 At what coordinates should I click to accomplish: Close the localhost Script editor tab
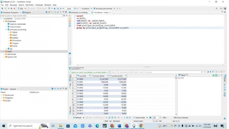(x=110, y=13)
